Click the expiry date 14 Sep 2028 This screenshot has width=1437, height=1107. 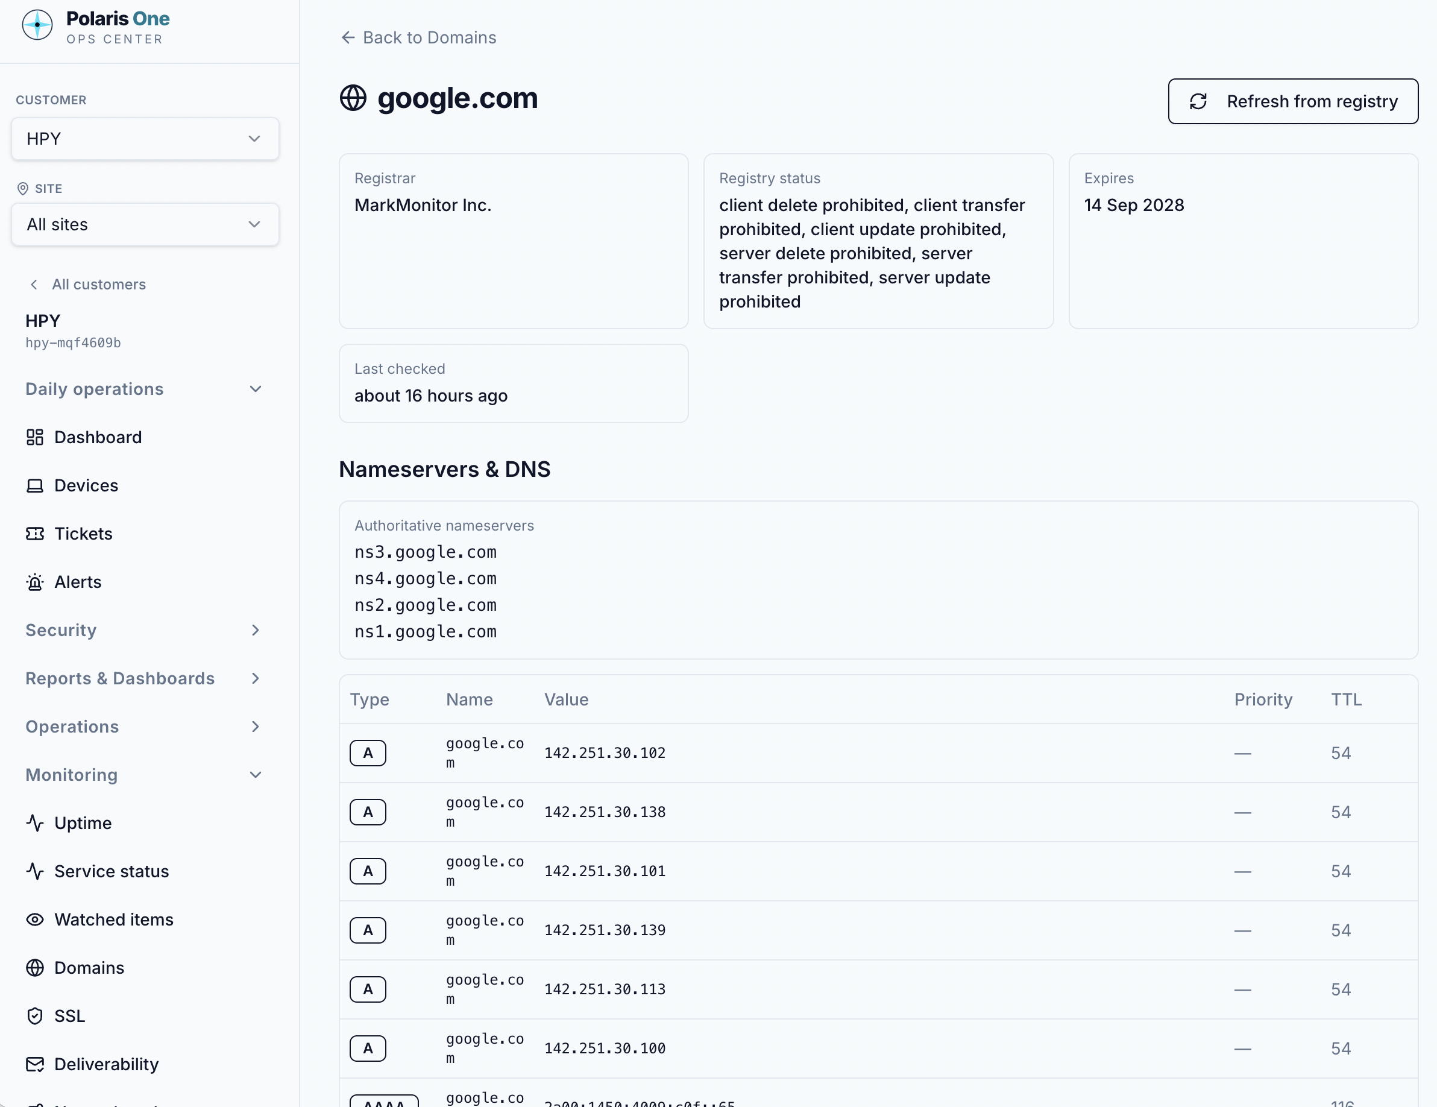1134,206
